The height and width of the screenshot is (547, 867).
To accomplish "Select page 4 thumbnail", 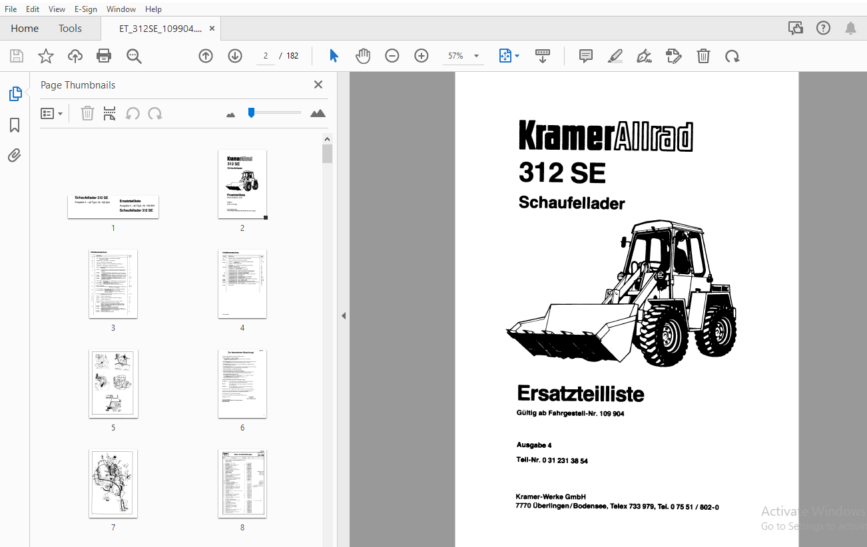I will pos(242,284).
